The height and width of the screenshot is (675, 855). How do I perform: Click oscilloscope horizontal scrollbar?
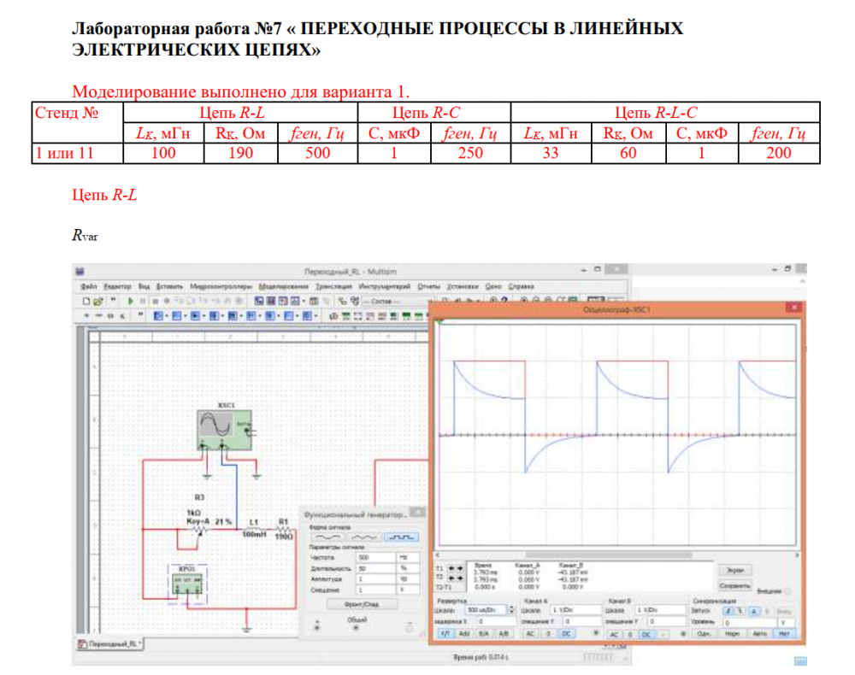coord(616,555)
